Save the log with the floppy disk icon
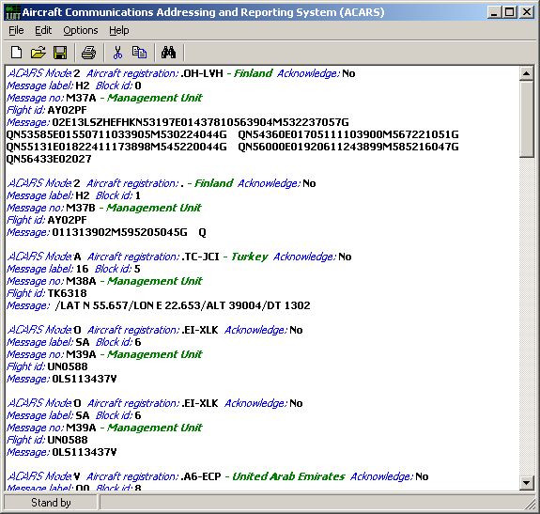Viewport: 540px width, 514px height. [x=60, y=53]
